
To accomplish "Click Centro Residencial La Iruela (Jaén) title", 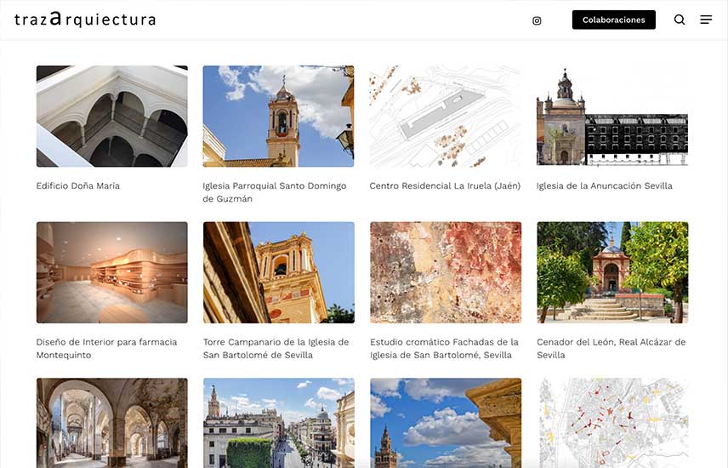I will point(445,185).
